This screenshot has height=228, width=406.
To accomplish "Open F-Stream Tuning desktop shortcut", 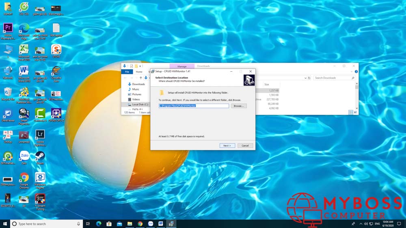I will pos(40,202).
